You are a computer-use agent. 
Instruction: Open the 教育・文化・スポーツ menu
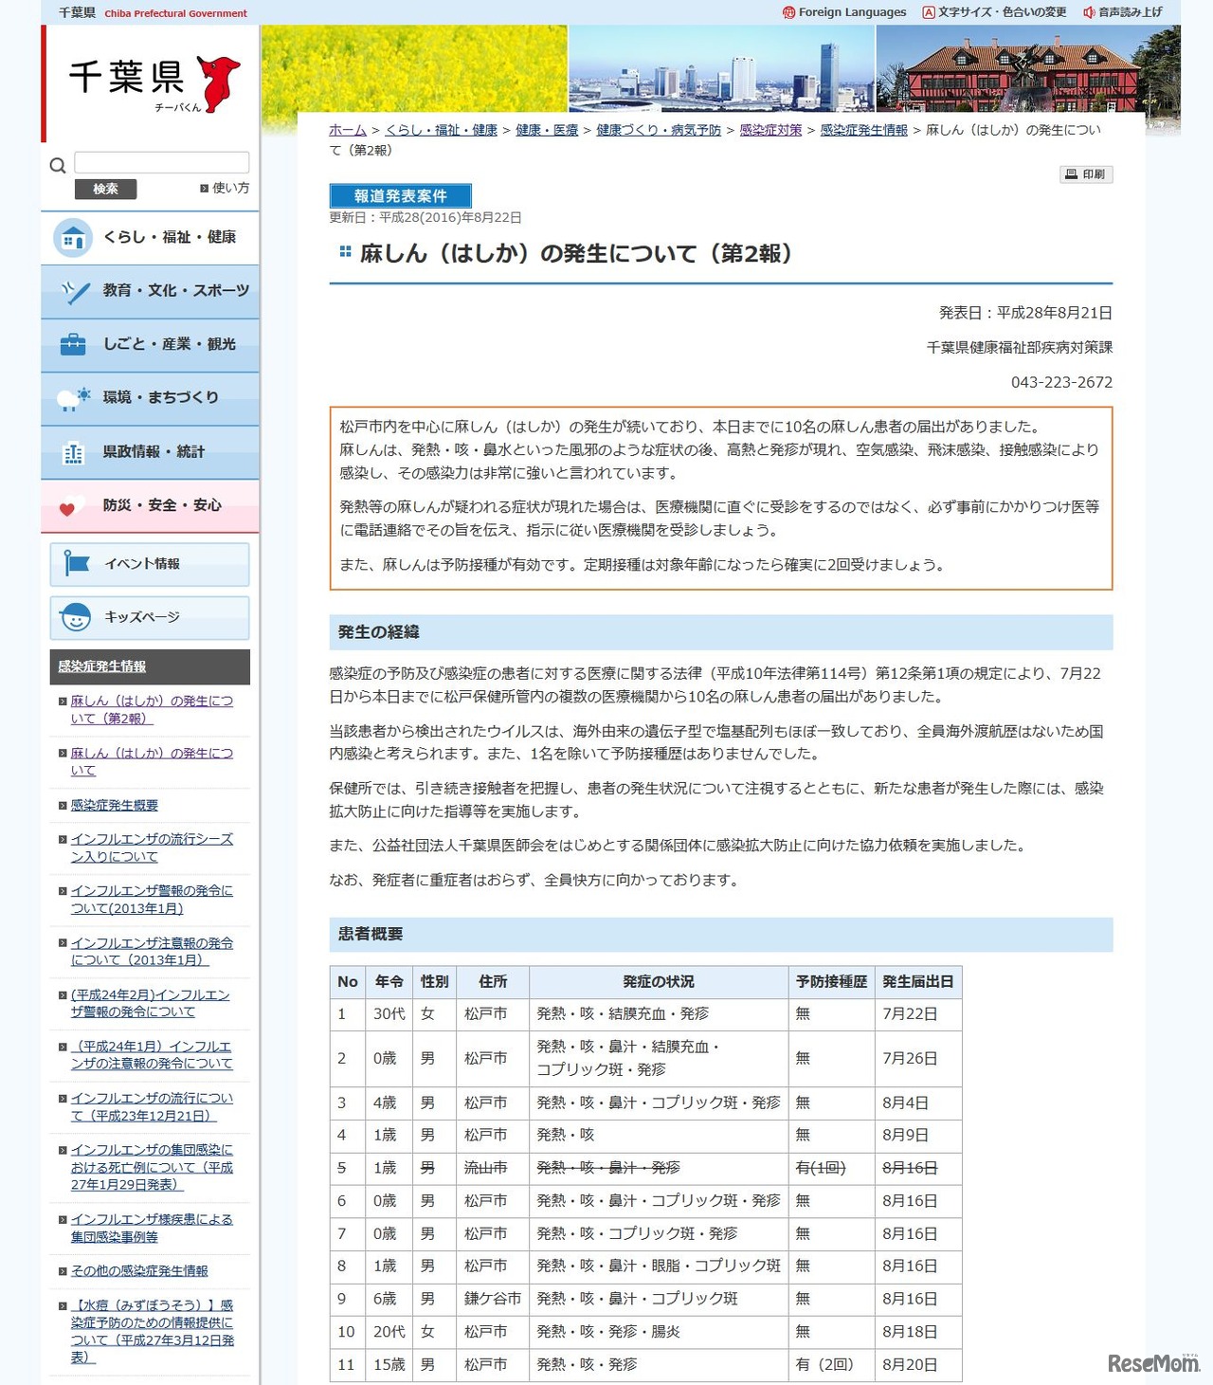[x=152, y=291]
